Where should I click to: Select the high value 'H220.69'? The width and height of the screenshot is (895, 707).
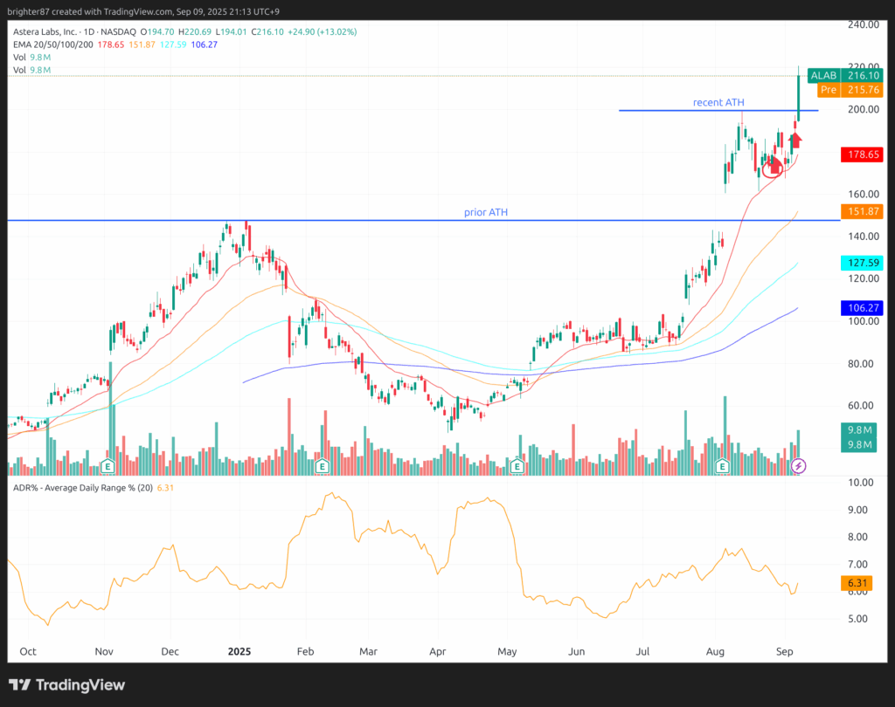(x=195, y=32)
